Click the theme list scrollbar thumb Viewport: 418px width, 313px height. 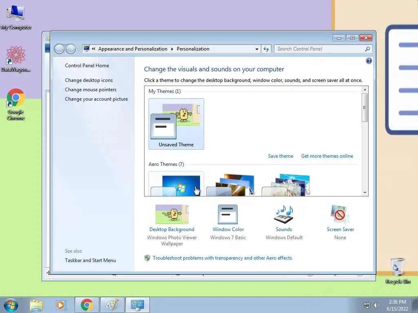[365, 108]
